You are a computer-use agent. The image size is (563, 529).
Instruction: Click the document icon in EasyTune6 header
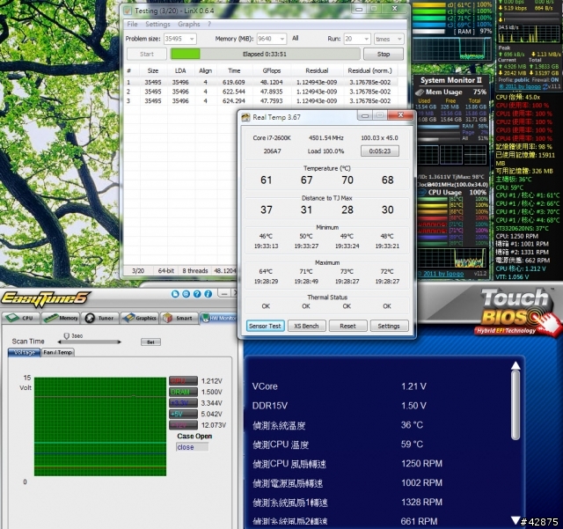point(175,294)
